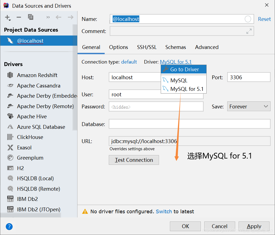Click the color circle in Name field
The height and width of the screenshot is (235, 275).
point(248,19)
